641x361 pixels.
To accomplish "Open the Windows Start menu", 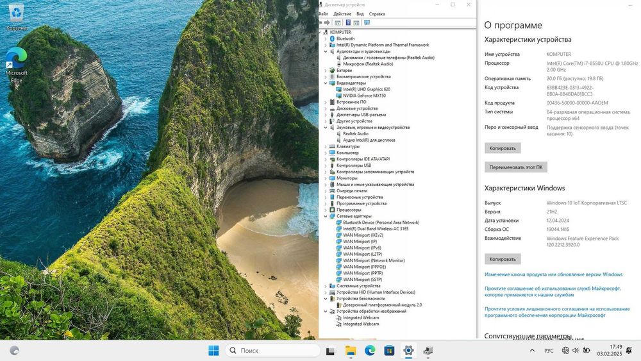I will point(213,350).
